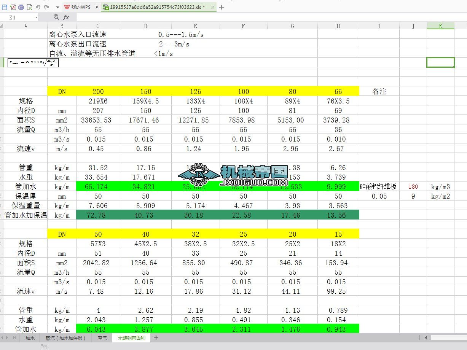Select cell 57X3
The image size is (467, 350).
(98, 243)
